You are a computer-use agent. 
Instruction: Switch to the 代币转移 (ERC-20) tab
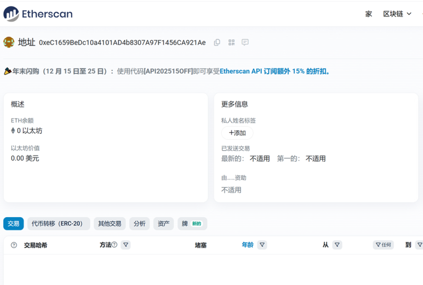pos(59,224)
